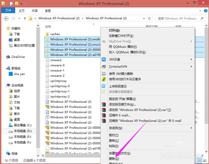Screen dimensions: 209x164
Task: Switch to large icons view
Action: point(205,161)
